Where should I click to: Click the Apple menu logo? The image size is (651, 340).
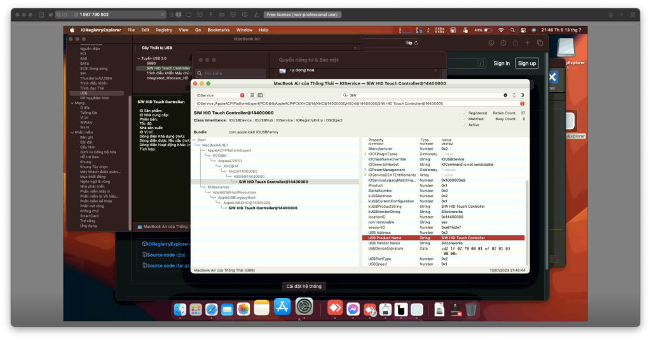(72, 30)
